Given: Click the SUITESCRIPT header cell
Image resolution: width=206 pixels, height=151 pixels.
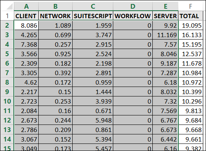Looking at the screenshot, I should coord(93,16).
